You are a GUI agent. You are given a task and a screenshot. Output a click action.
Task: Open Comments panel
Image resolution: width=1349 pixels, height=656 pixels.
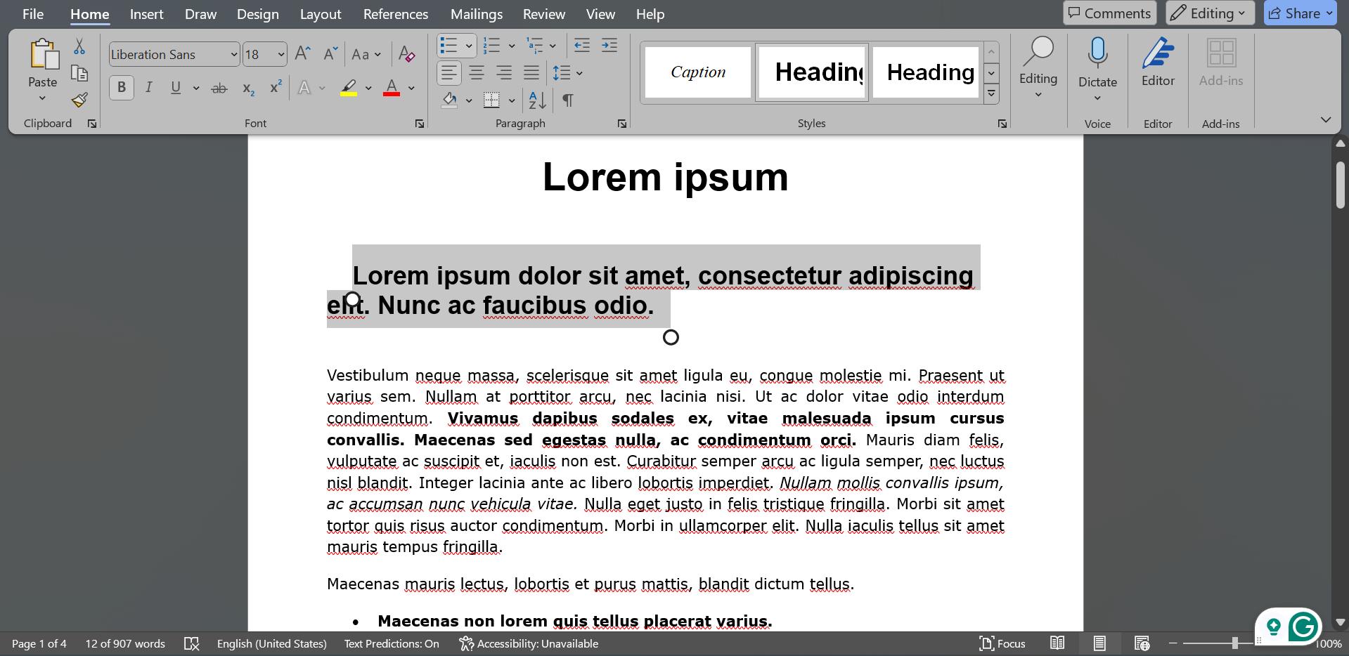pyautogui.click(x=1109, y=13)
